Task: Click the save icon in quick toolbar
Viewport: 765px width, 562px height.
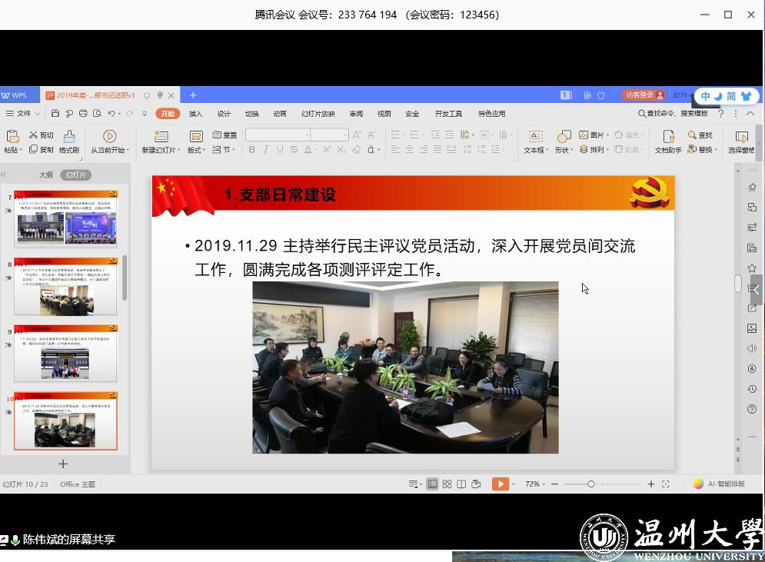Action: click(x=55, y=114)
